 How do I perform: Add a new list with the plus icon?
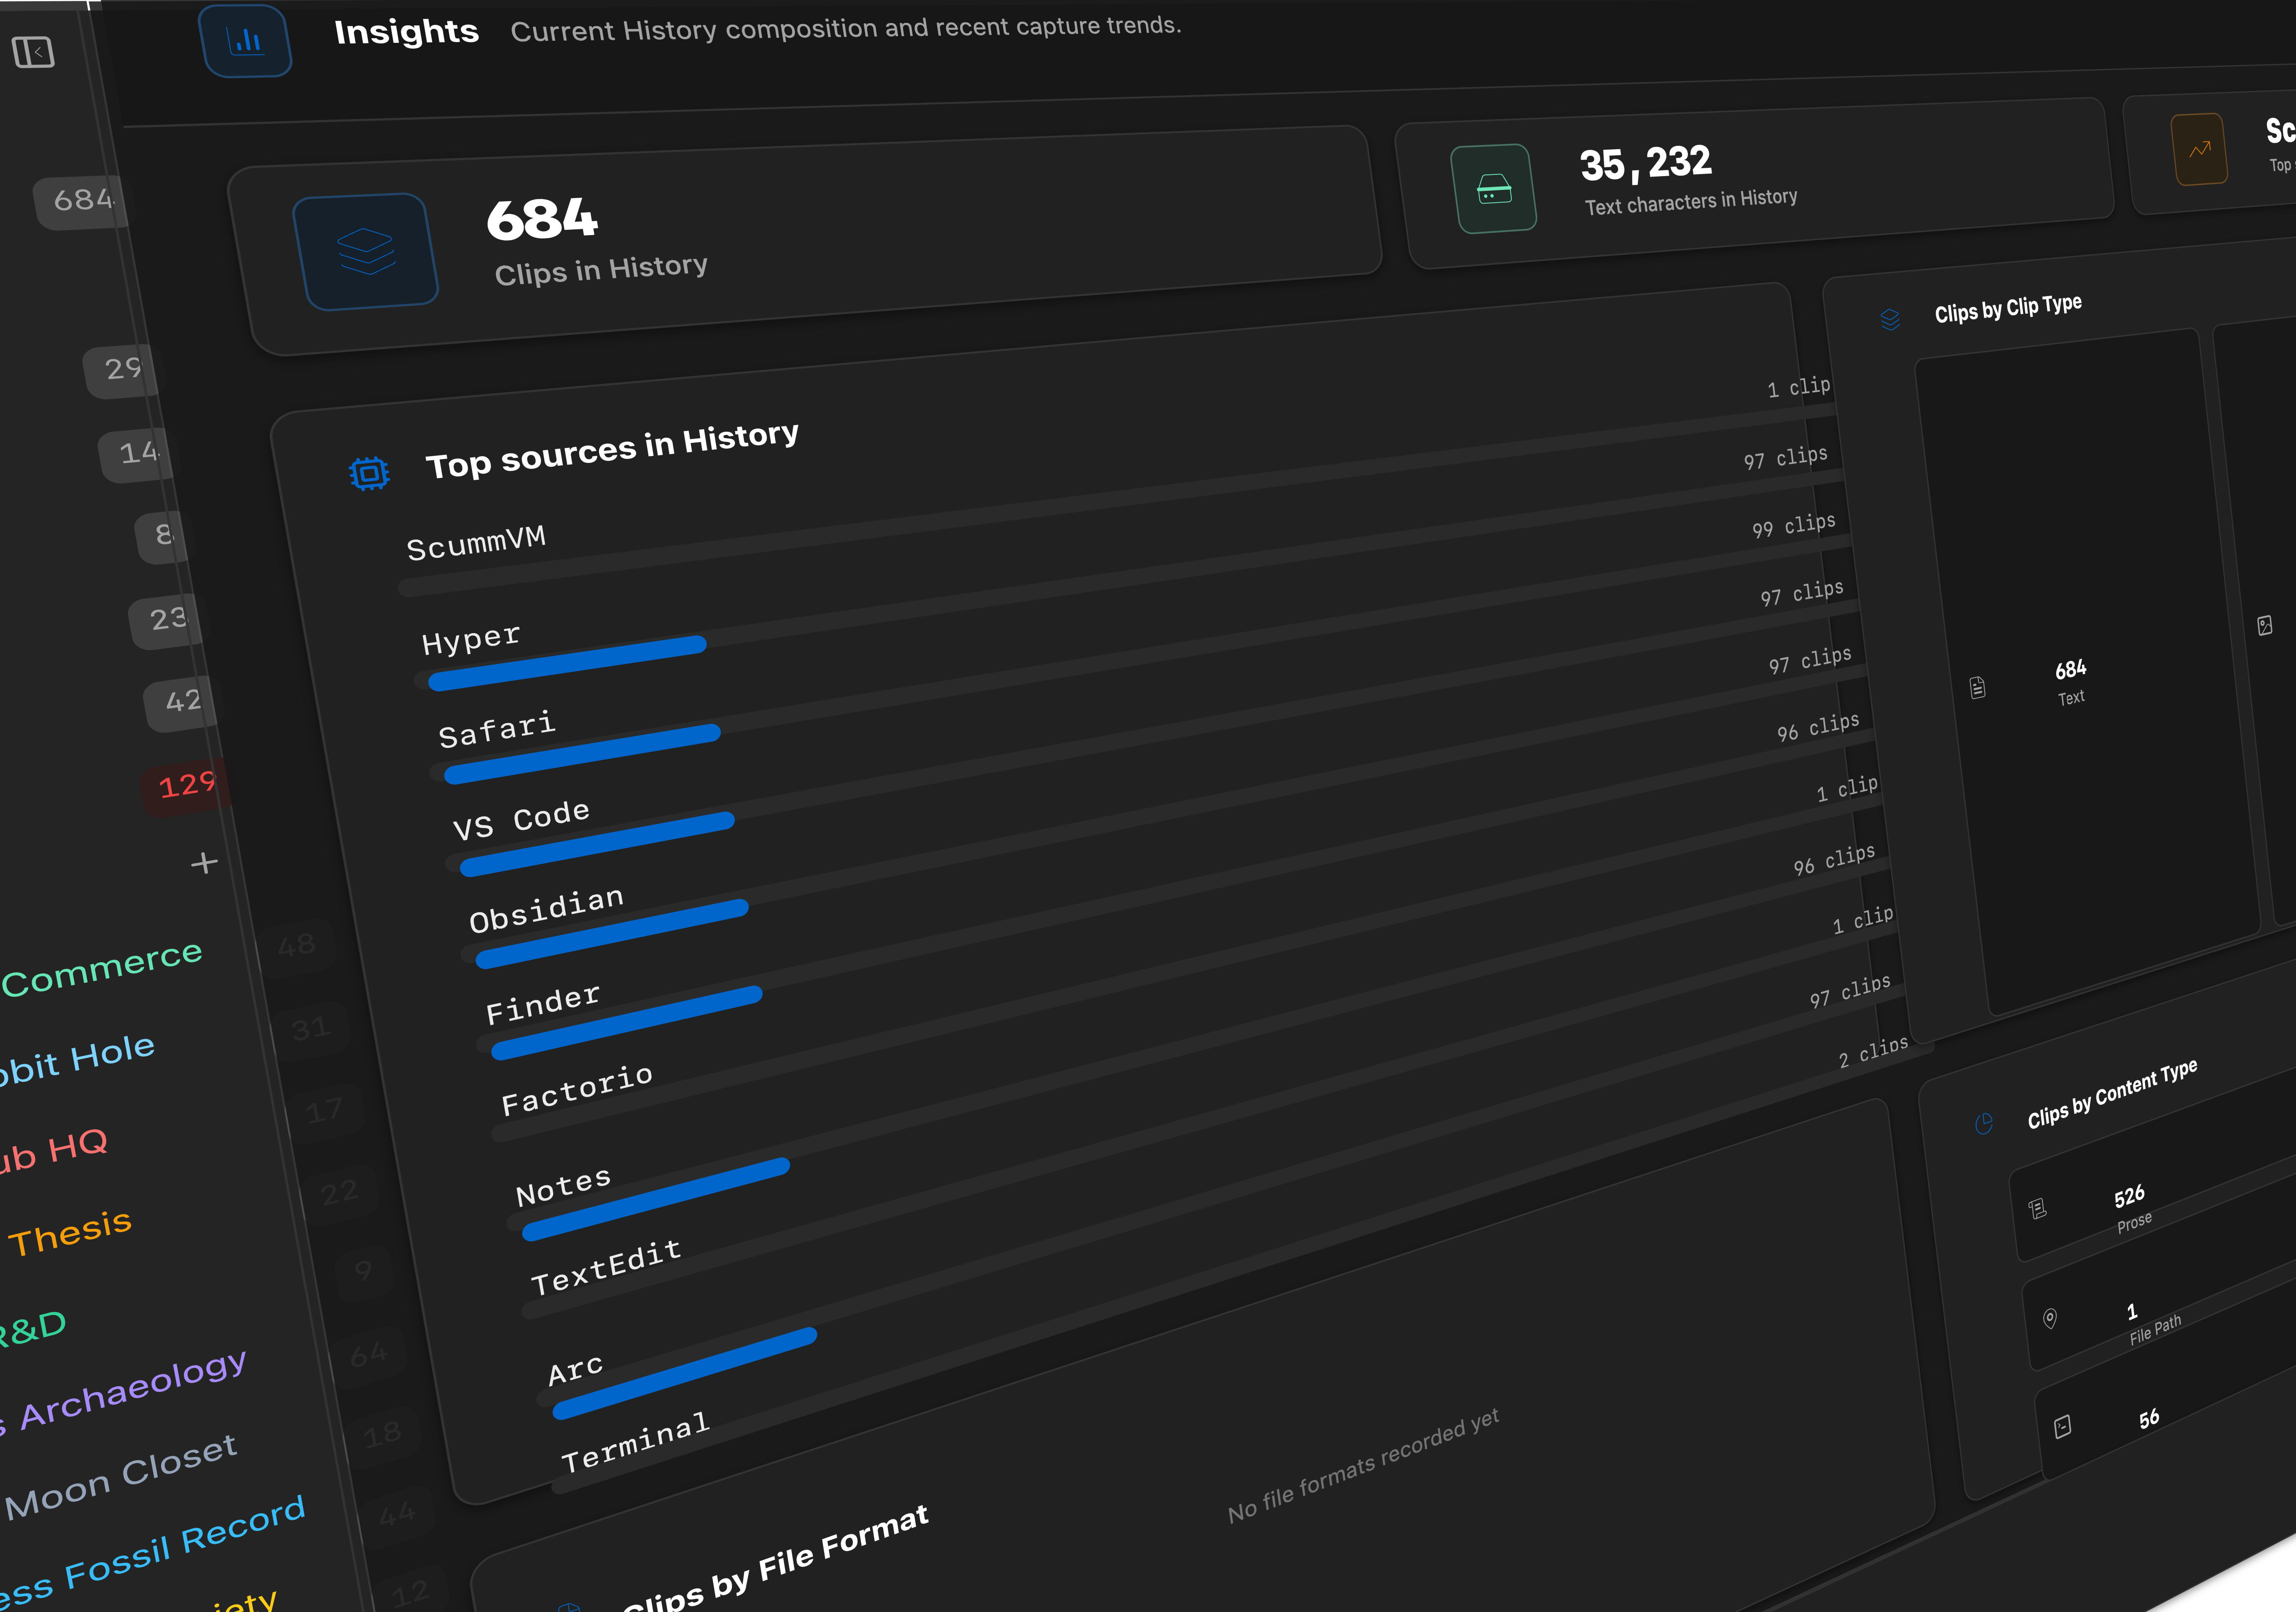pos(204,863)
